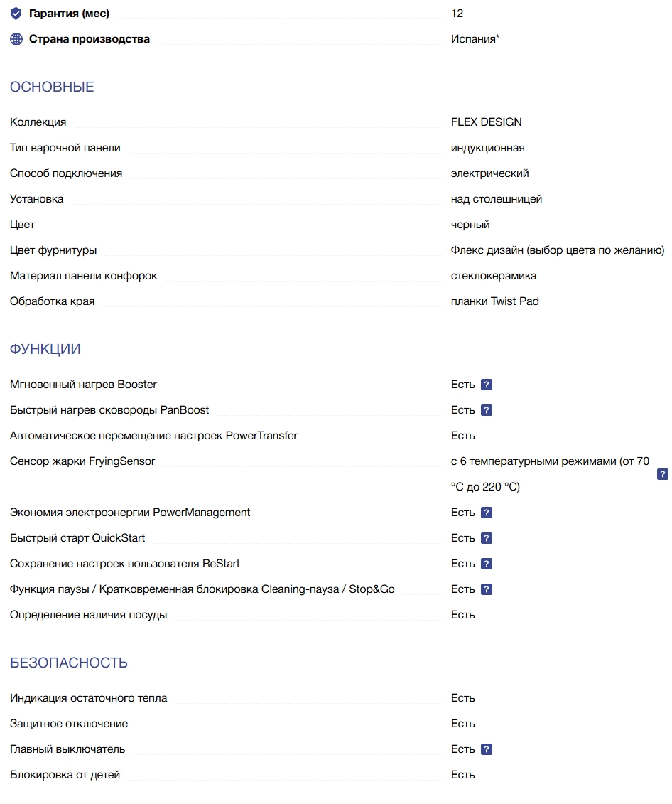
Task: Click the БЕЗОПАСНОСТЬ section heading
Action: coord(69,663)
